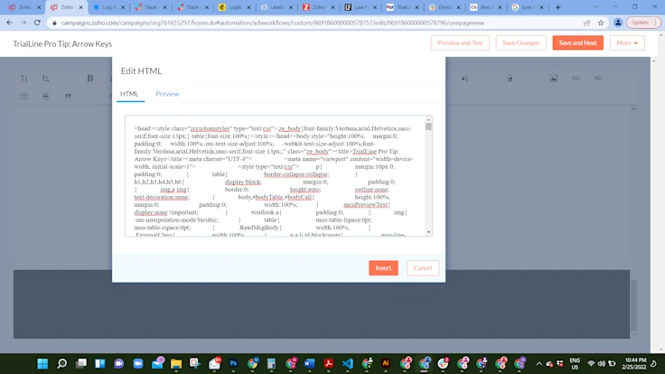
Task: Cancel the Edit HTML dialog
Action: pos(423,268)
